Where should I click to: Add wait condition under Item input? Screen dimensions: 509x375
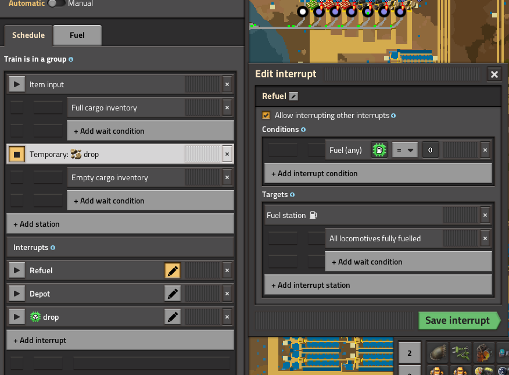click(x=150, y=131)
